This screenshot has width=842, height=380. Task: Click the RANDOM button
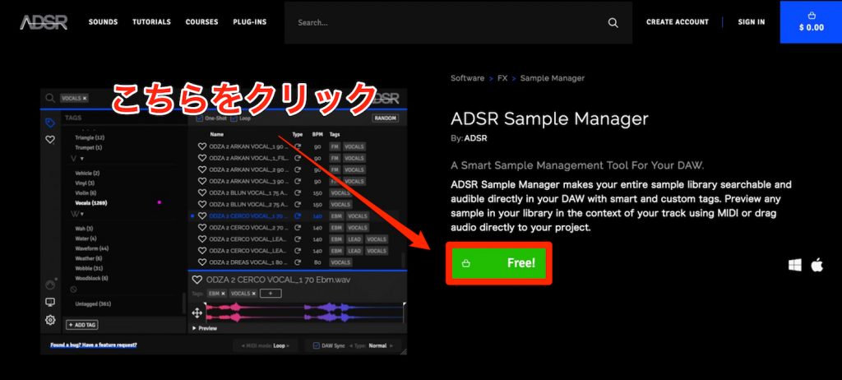point(385,118)
